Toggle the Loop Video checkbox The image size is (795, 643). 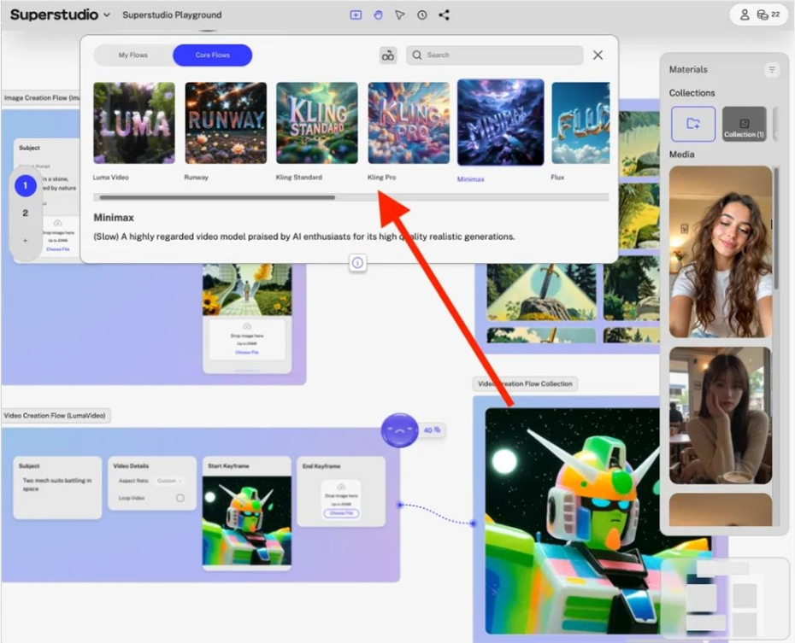pyautogui.click(x=180, y=498)
